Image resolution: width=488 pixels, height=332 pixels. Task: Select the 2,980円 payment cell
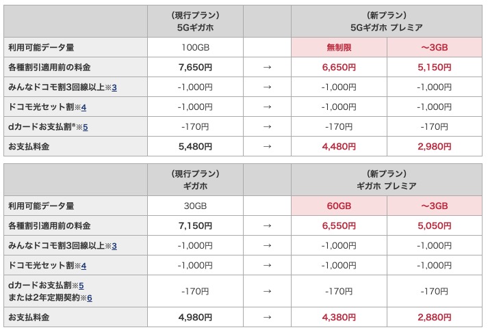pos(435,146)
